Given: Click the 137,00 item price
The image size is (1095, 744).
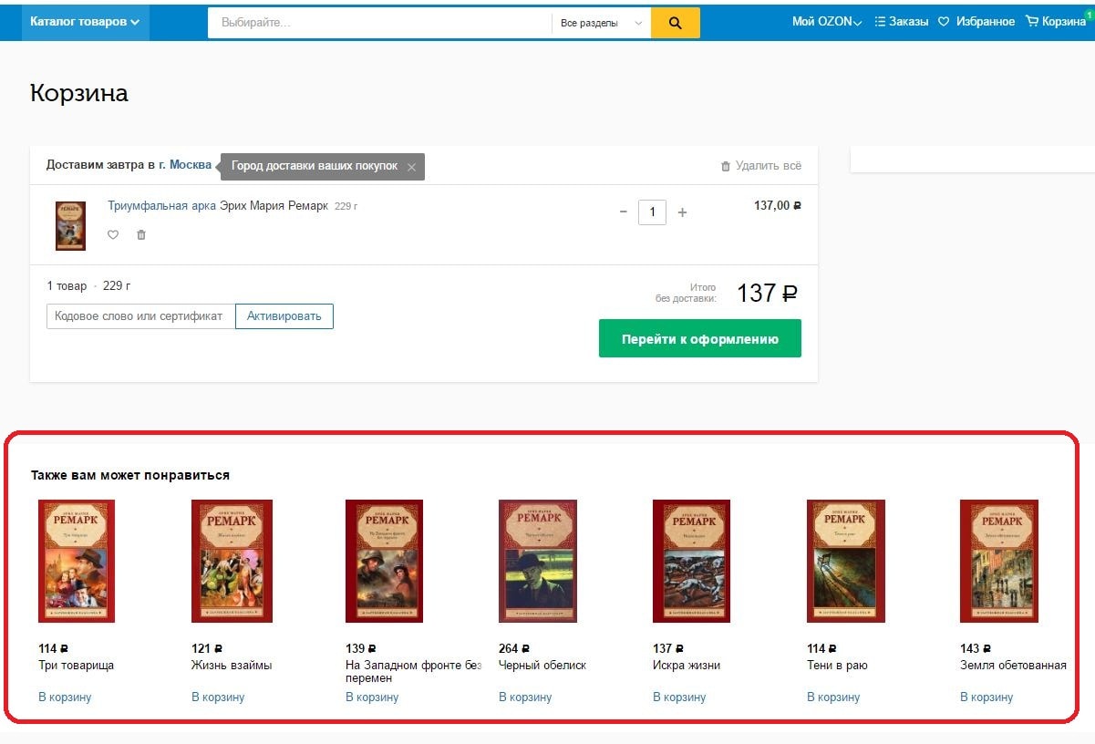Looking at the screenshot, I should (778, 206).
